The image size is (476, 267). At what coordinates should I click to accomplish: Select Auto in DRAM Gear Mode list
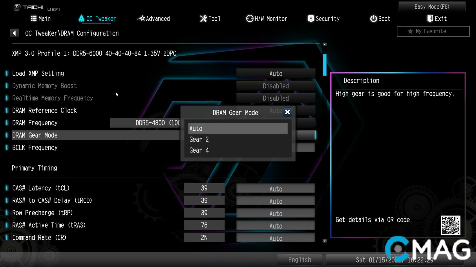click(x=238, y=128)
